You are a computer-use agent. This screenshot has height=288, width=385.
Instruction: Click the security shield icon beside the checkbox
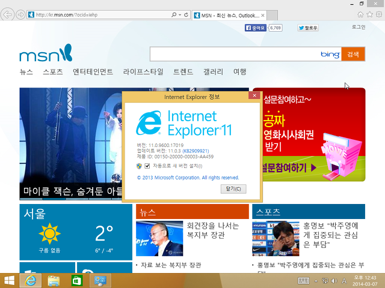point(139,166)
